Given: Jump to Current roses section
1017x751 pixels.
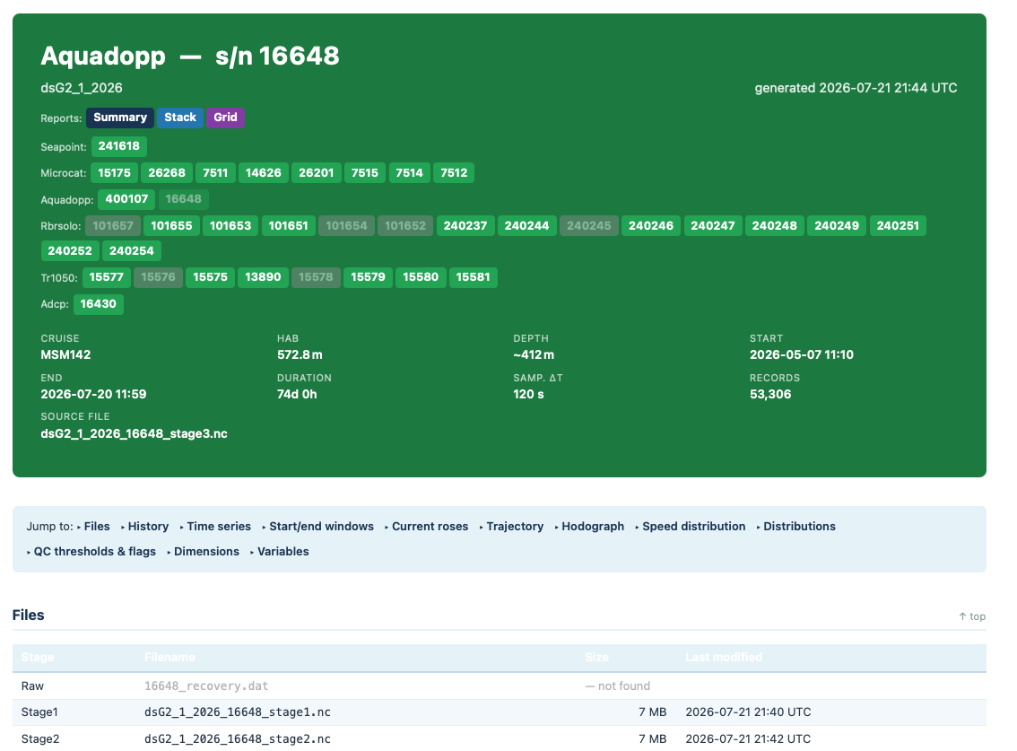Looking at the screenshot, I should (x=430, y=527).
